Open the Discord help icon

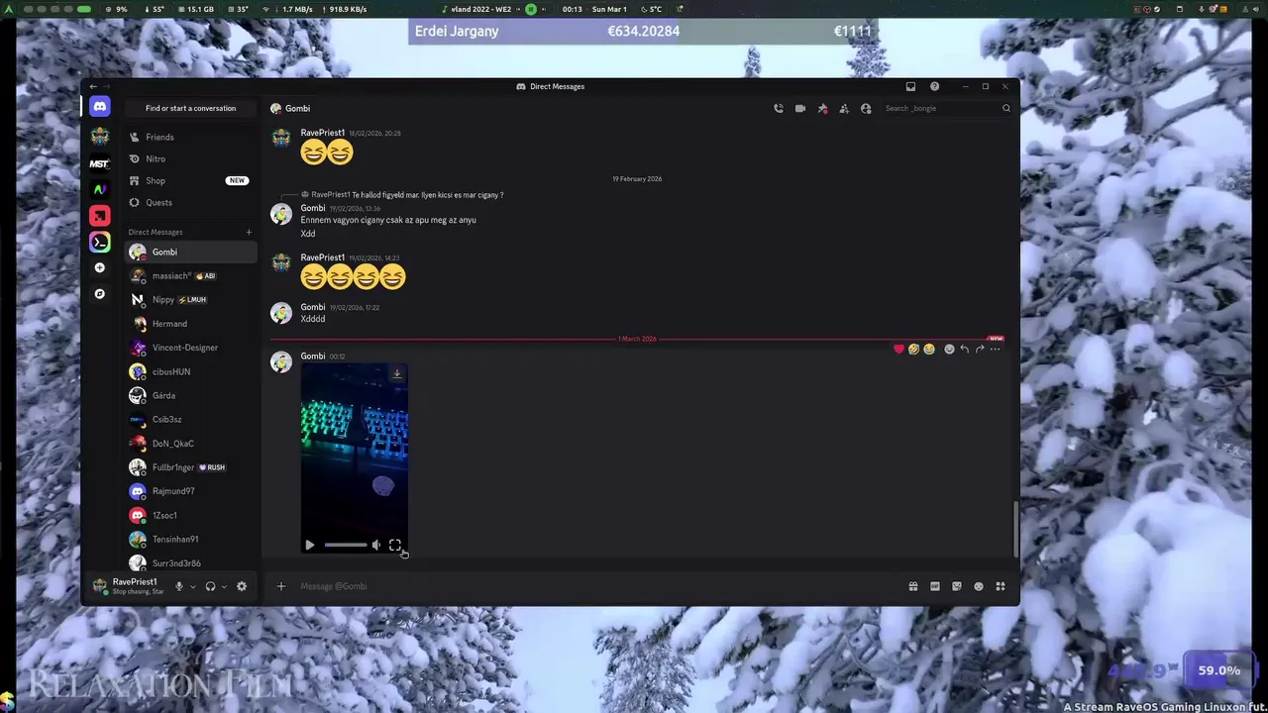click(x=934, y=86)
